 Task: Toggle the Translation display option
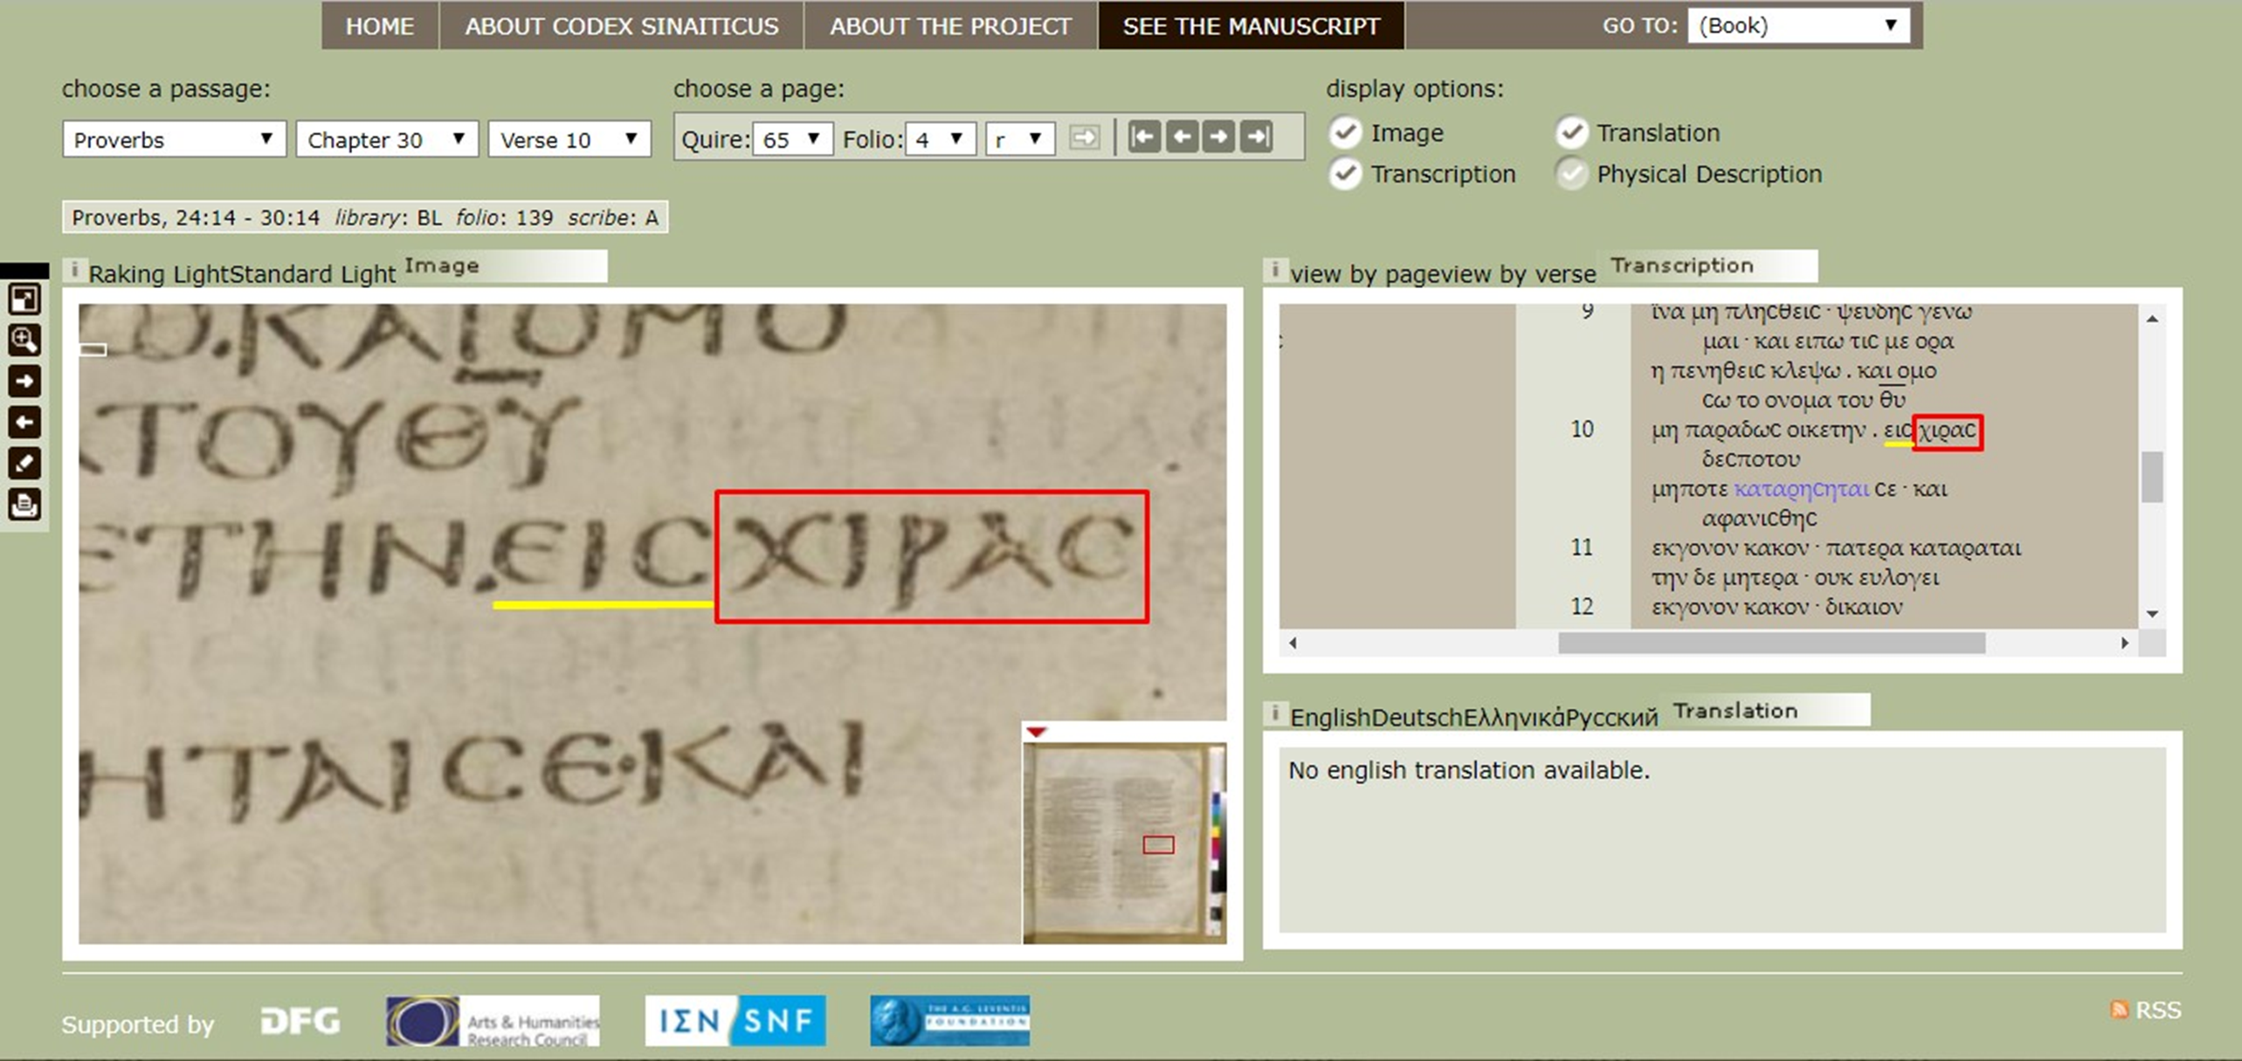pyautogui.click(x=1571, y=133)
